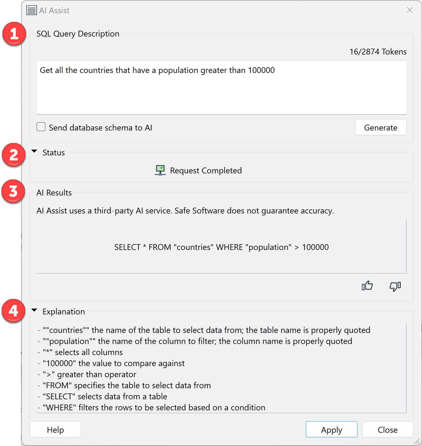Viewport: 422px width, 446px height.
Task: Give a thumbs down on the AI result
Action: pyautogui.click(x=395, y=286)
